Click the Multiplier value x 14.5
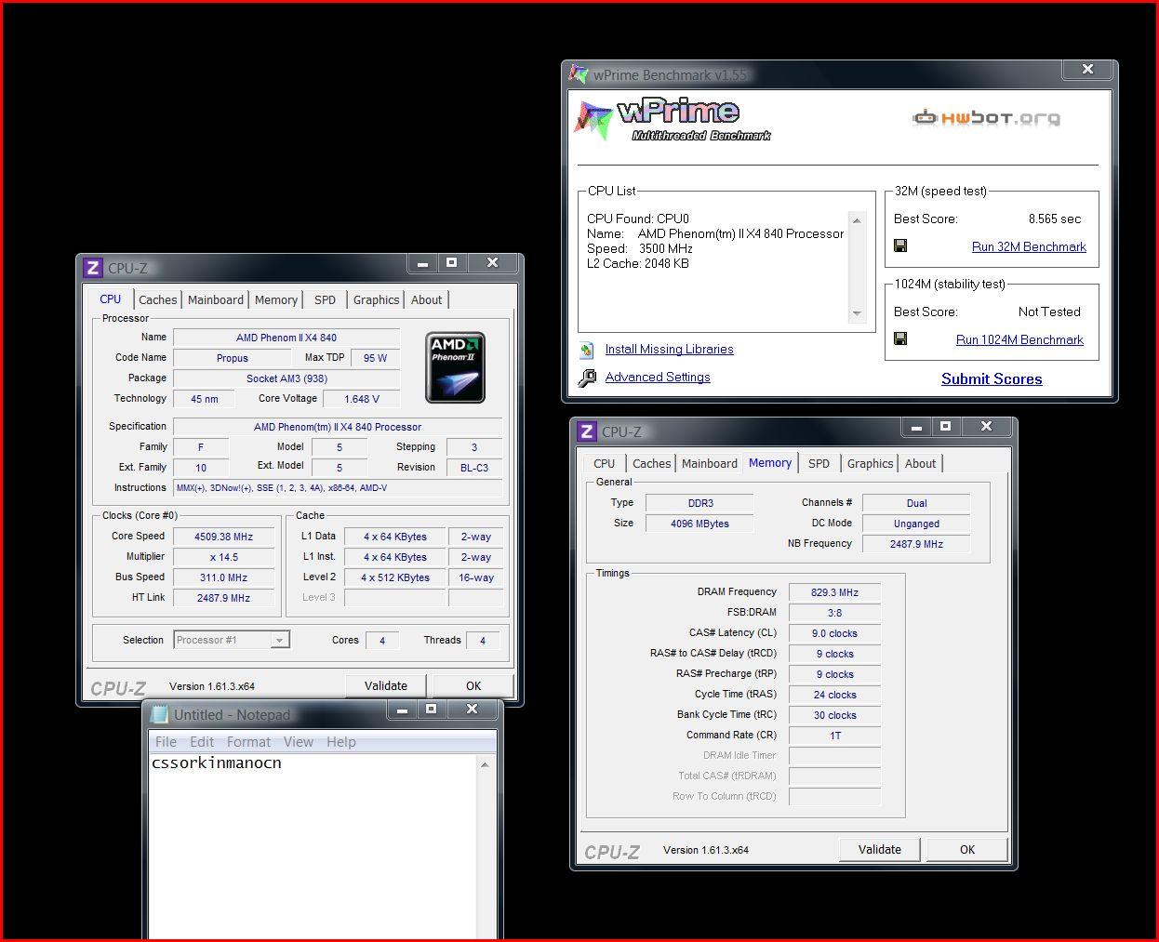The height and width of the screenshot is (942, 1159). 223,557
